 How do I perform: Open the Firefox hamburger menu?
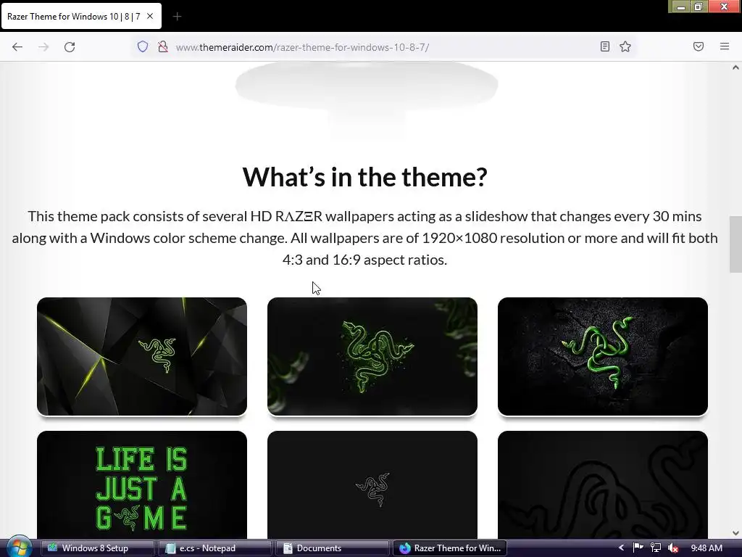(x=725, y=46)
